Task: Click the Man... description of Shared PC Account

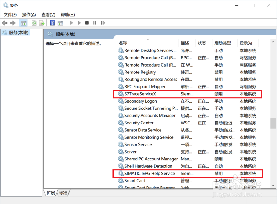Action: click(186, 159)
